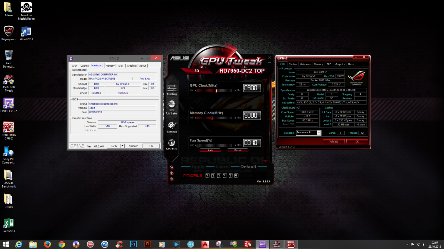
Task: Open the Geri Dönüşüm recycle bin icon
Action: (x=9, y=59)
